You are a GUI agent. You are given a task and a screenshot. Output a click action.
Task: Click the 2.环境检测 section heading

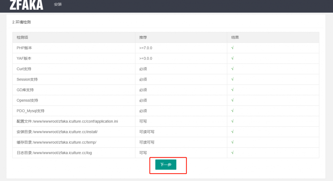click(21, 22)
